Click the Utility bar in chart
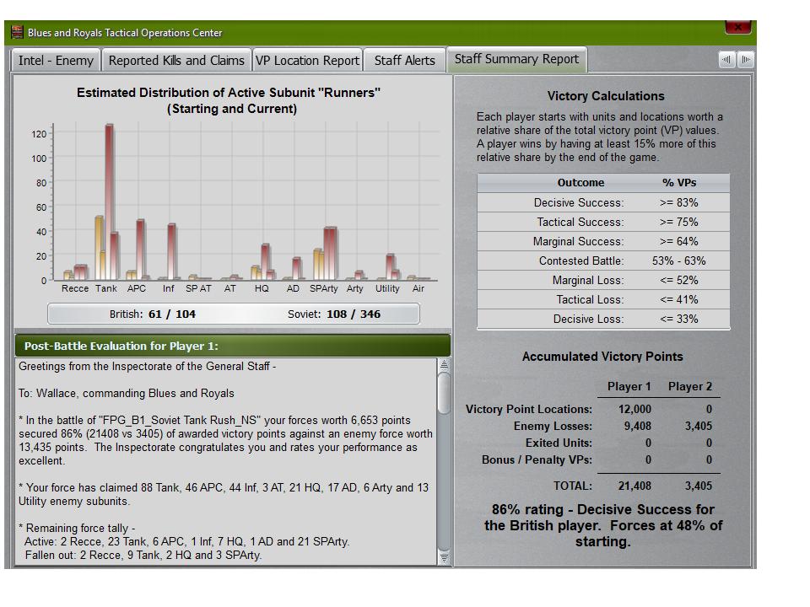This screenshot has height=607, width=810. coord(391,267)
